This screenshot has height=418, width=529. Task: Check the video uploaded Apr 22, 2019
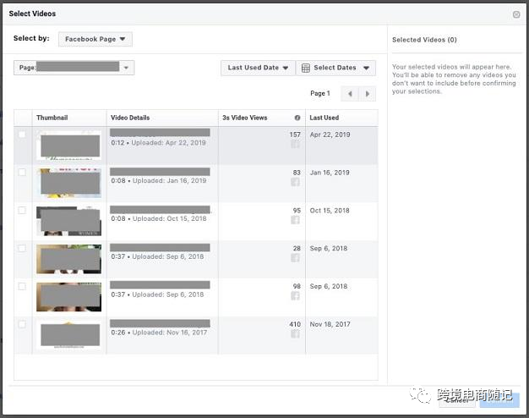[22, 135]
